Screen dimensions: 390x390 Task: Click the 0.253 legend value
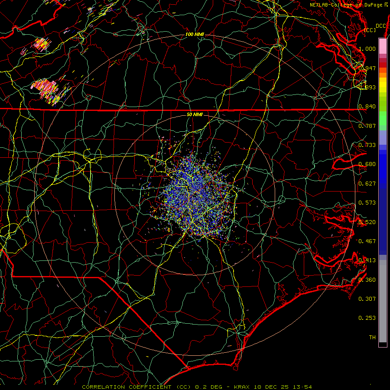[x=367, y=318]
